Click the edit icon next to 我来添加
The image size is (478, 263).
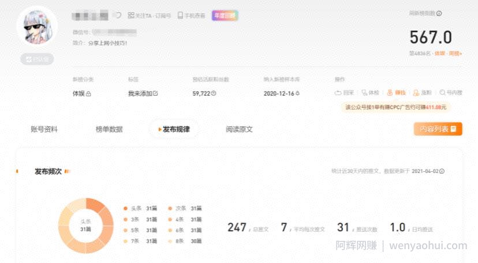[155, 93]
